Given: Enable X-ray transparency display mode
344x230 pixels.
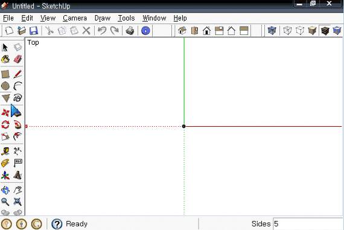Looking at the screenshot, I should [272, 31].
